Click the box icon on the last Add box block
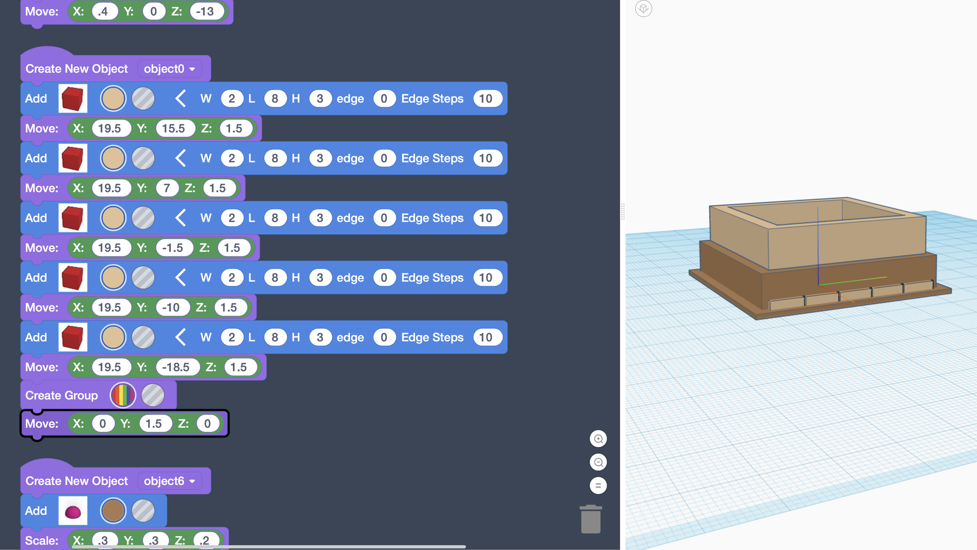 (73, 337)
